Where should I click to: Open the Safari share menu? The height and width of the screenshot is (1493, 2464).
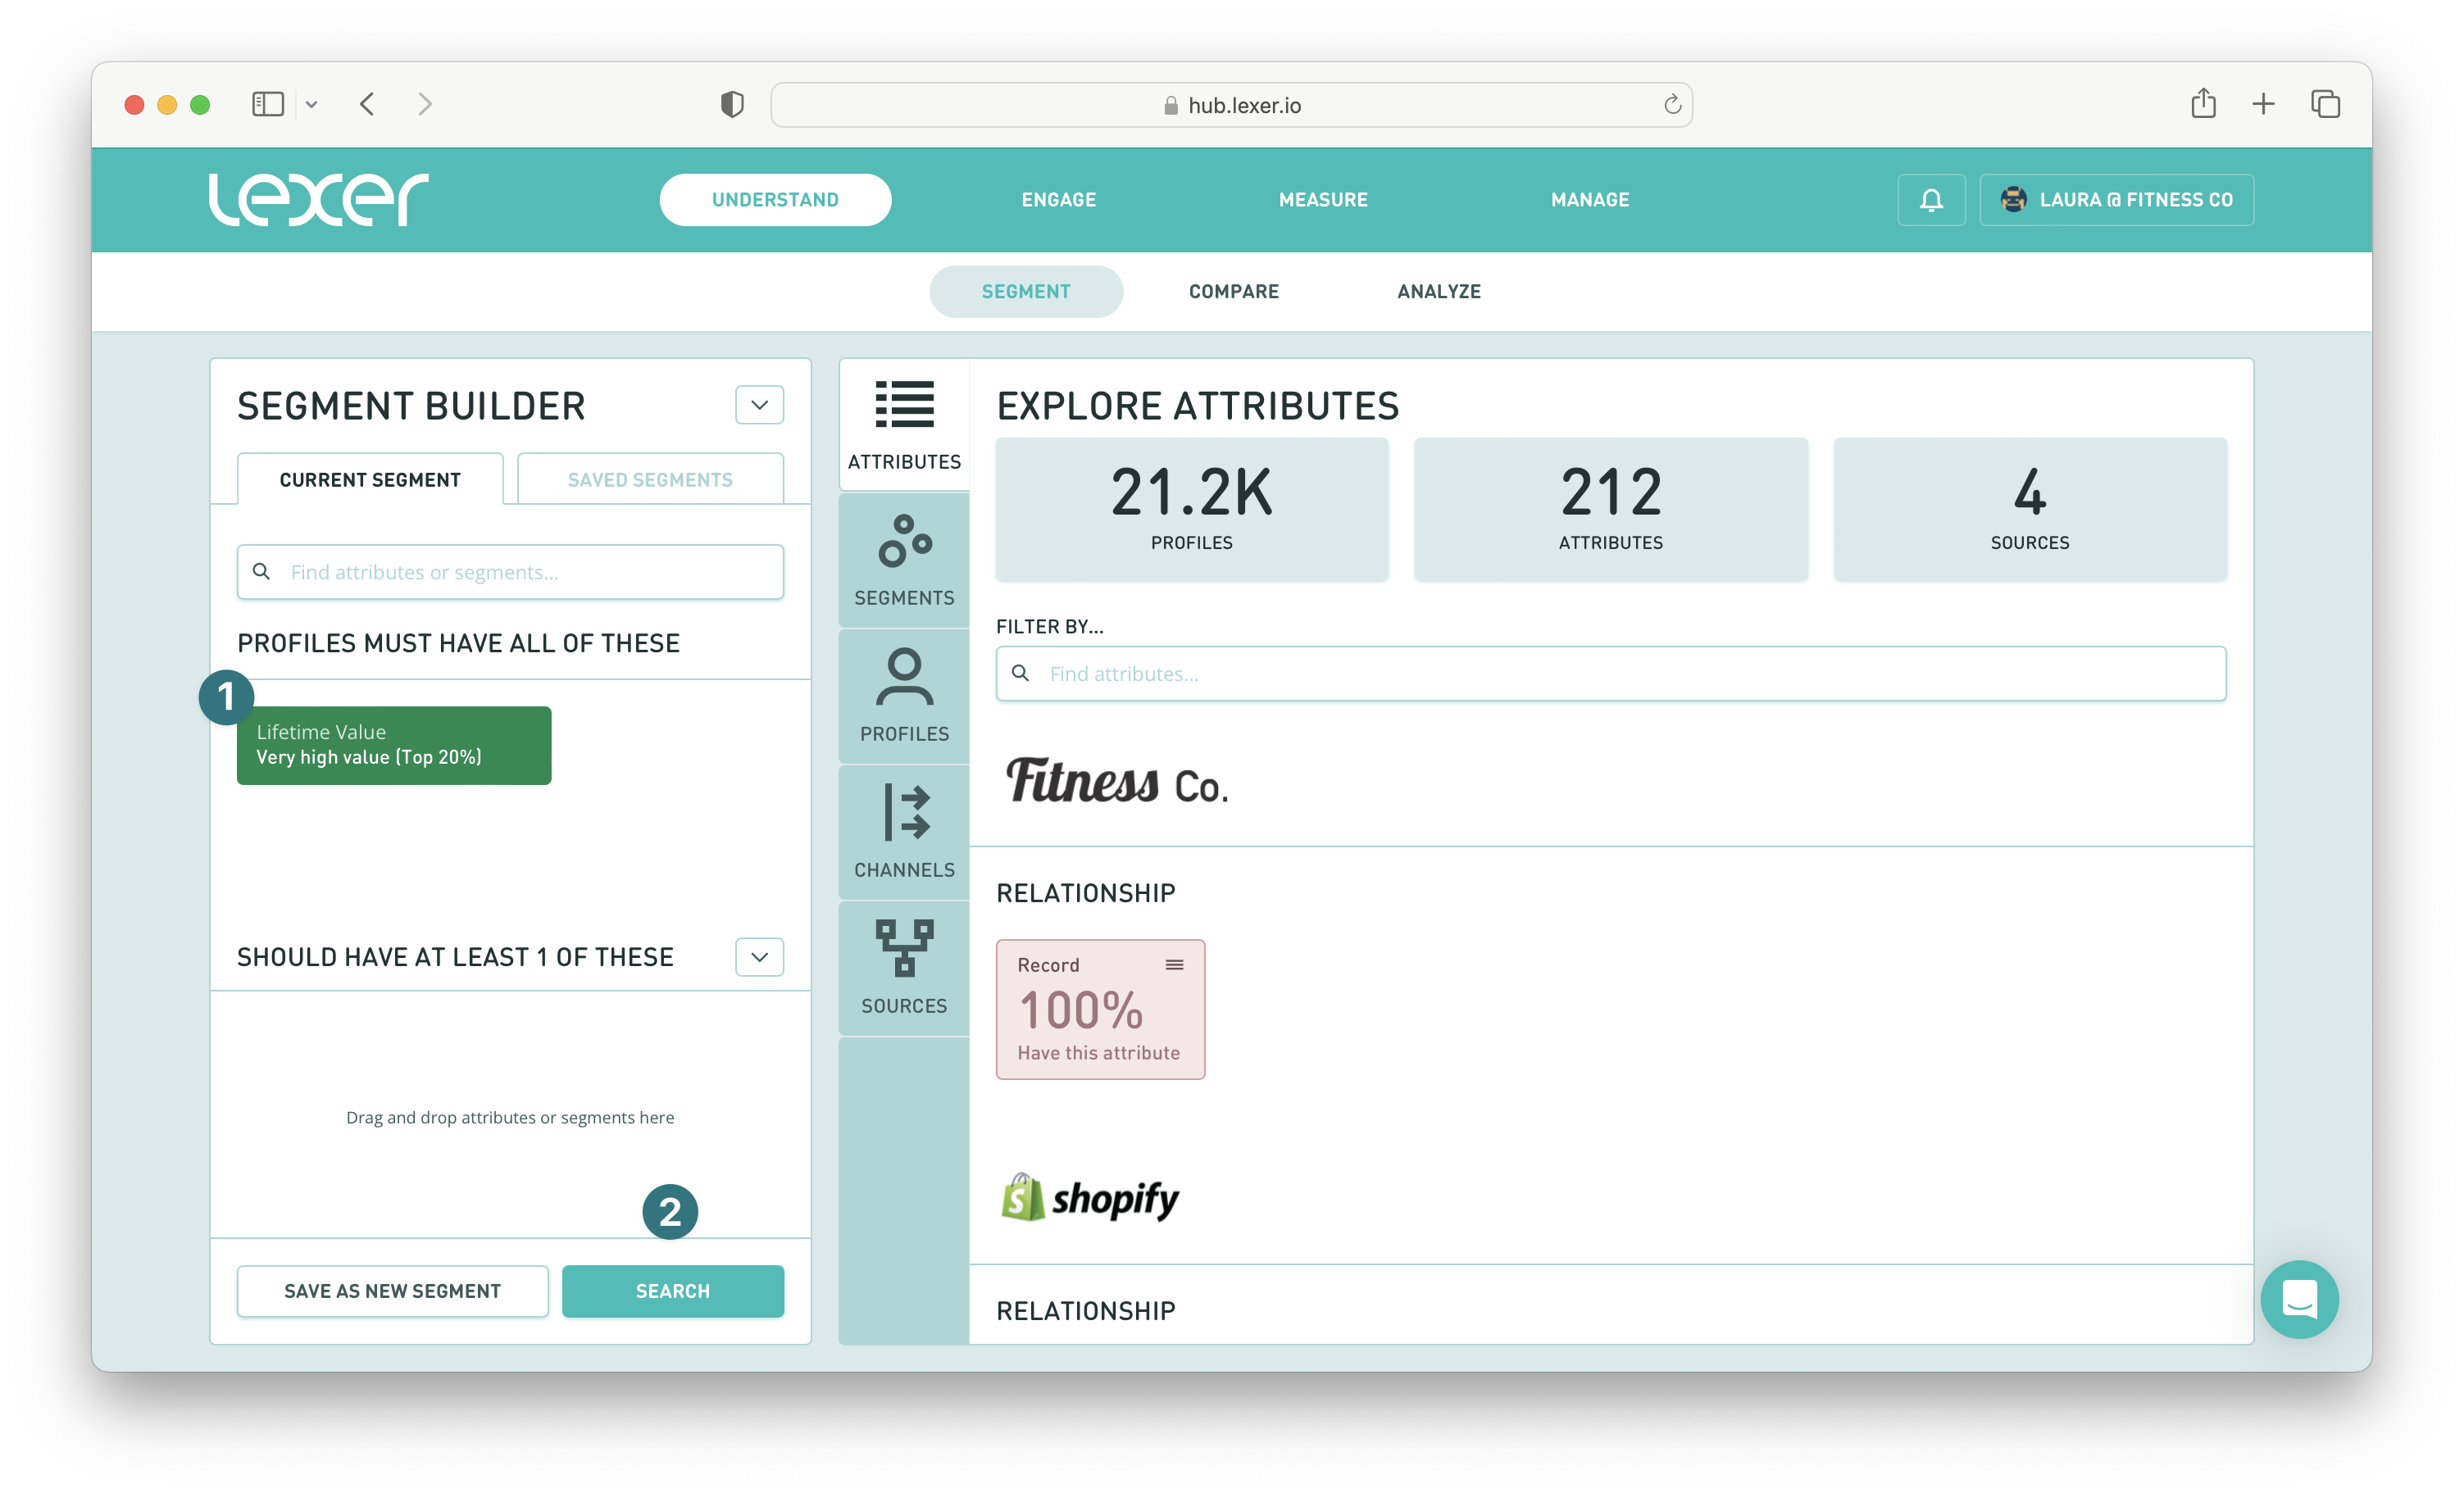point(2203,103)
